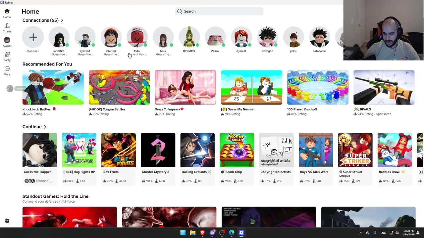The width and height of the screenshot is (424, 238).
Task: Open satooorru's connection avatar
Action: coord(319,37)
